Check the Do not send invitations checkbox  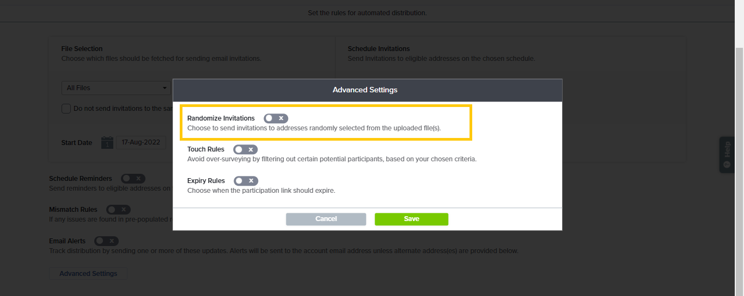[66, 109]
